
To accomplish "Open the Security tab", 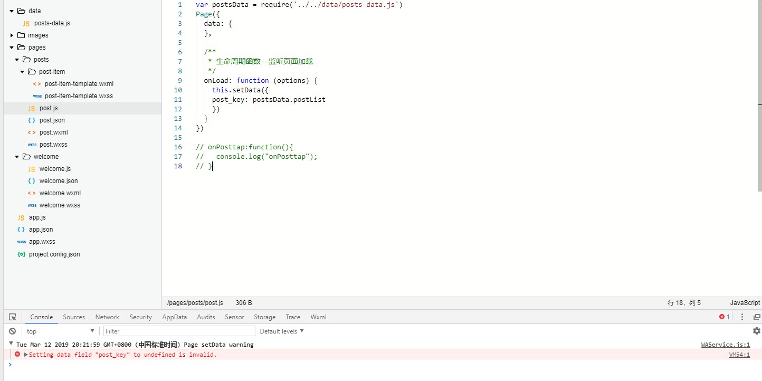I will (140, 317).
